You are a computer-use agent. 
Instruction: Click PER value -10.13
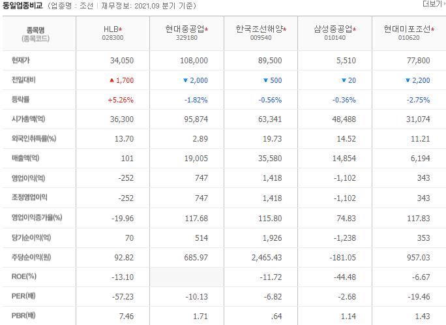tap(196, 297)
